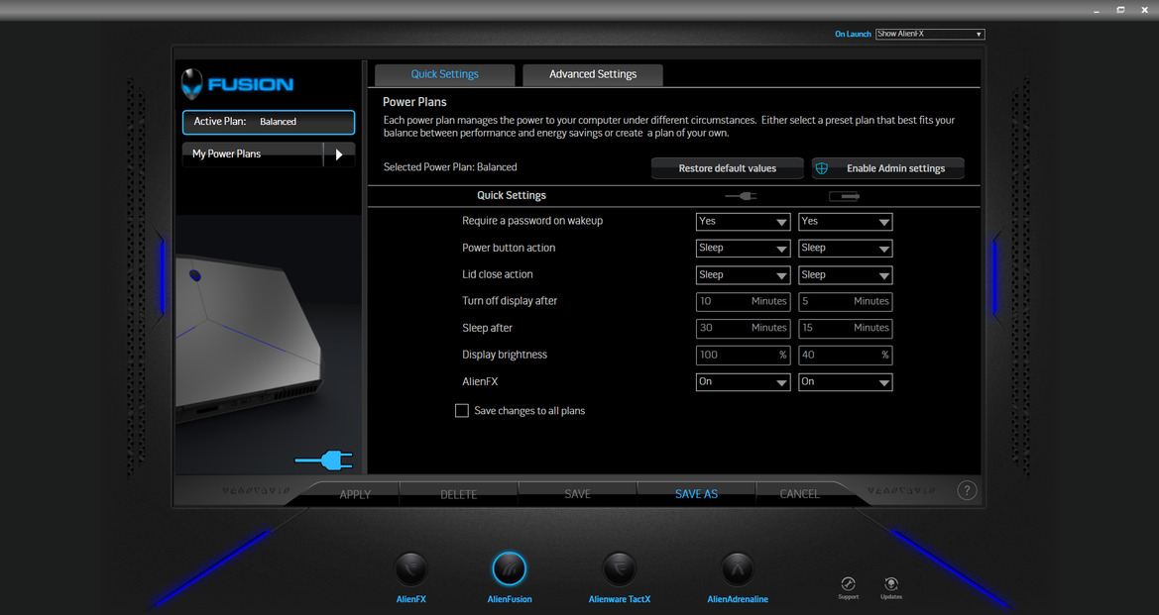
Task: Click the battery column header icon
Action: pyautogui.click(x=844, y=196)
